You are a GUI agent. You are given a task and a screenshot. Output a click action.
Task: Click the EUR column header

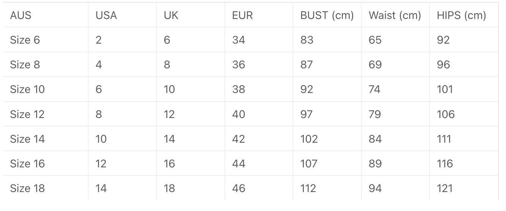(242, 16)
